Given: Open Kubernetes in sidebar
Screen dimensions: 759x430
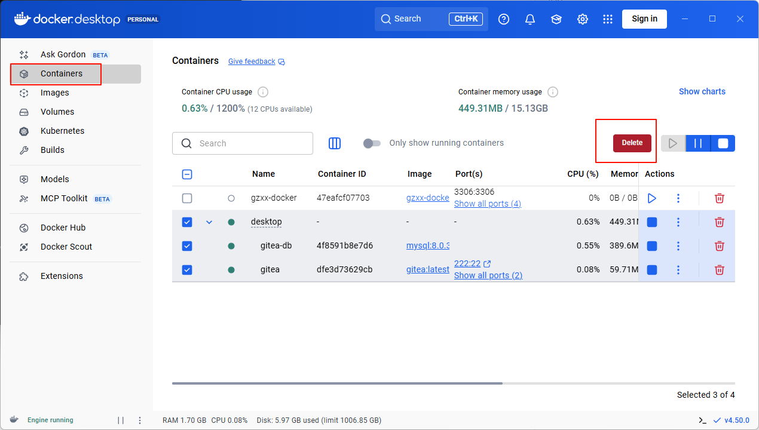Looking at the screenshot, I should pyautogui.click(x=76, y=131).
